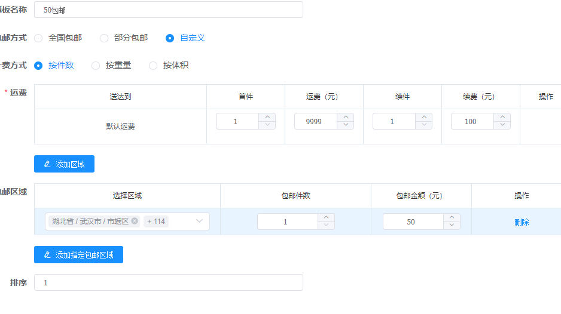Click the 首件 number input showing 1
This screenshot has width=561, height=314.
[237, 121]
